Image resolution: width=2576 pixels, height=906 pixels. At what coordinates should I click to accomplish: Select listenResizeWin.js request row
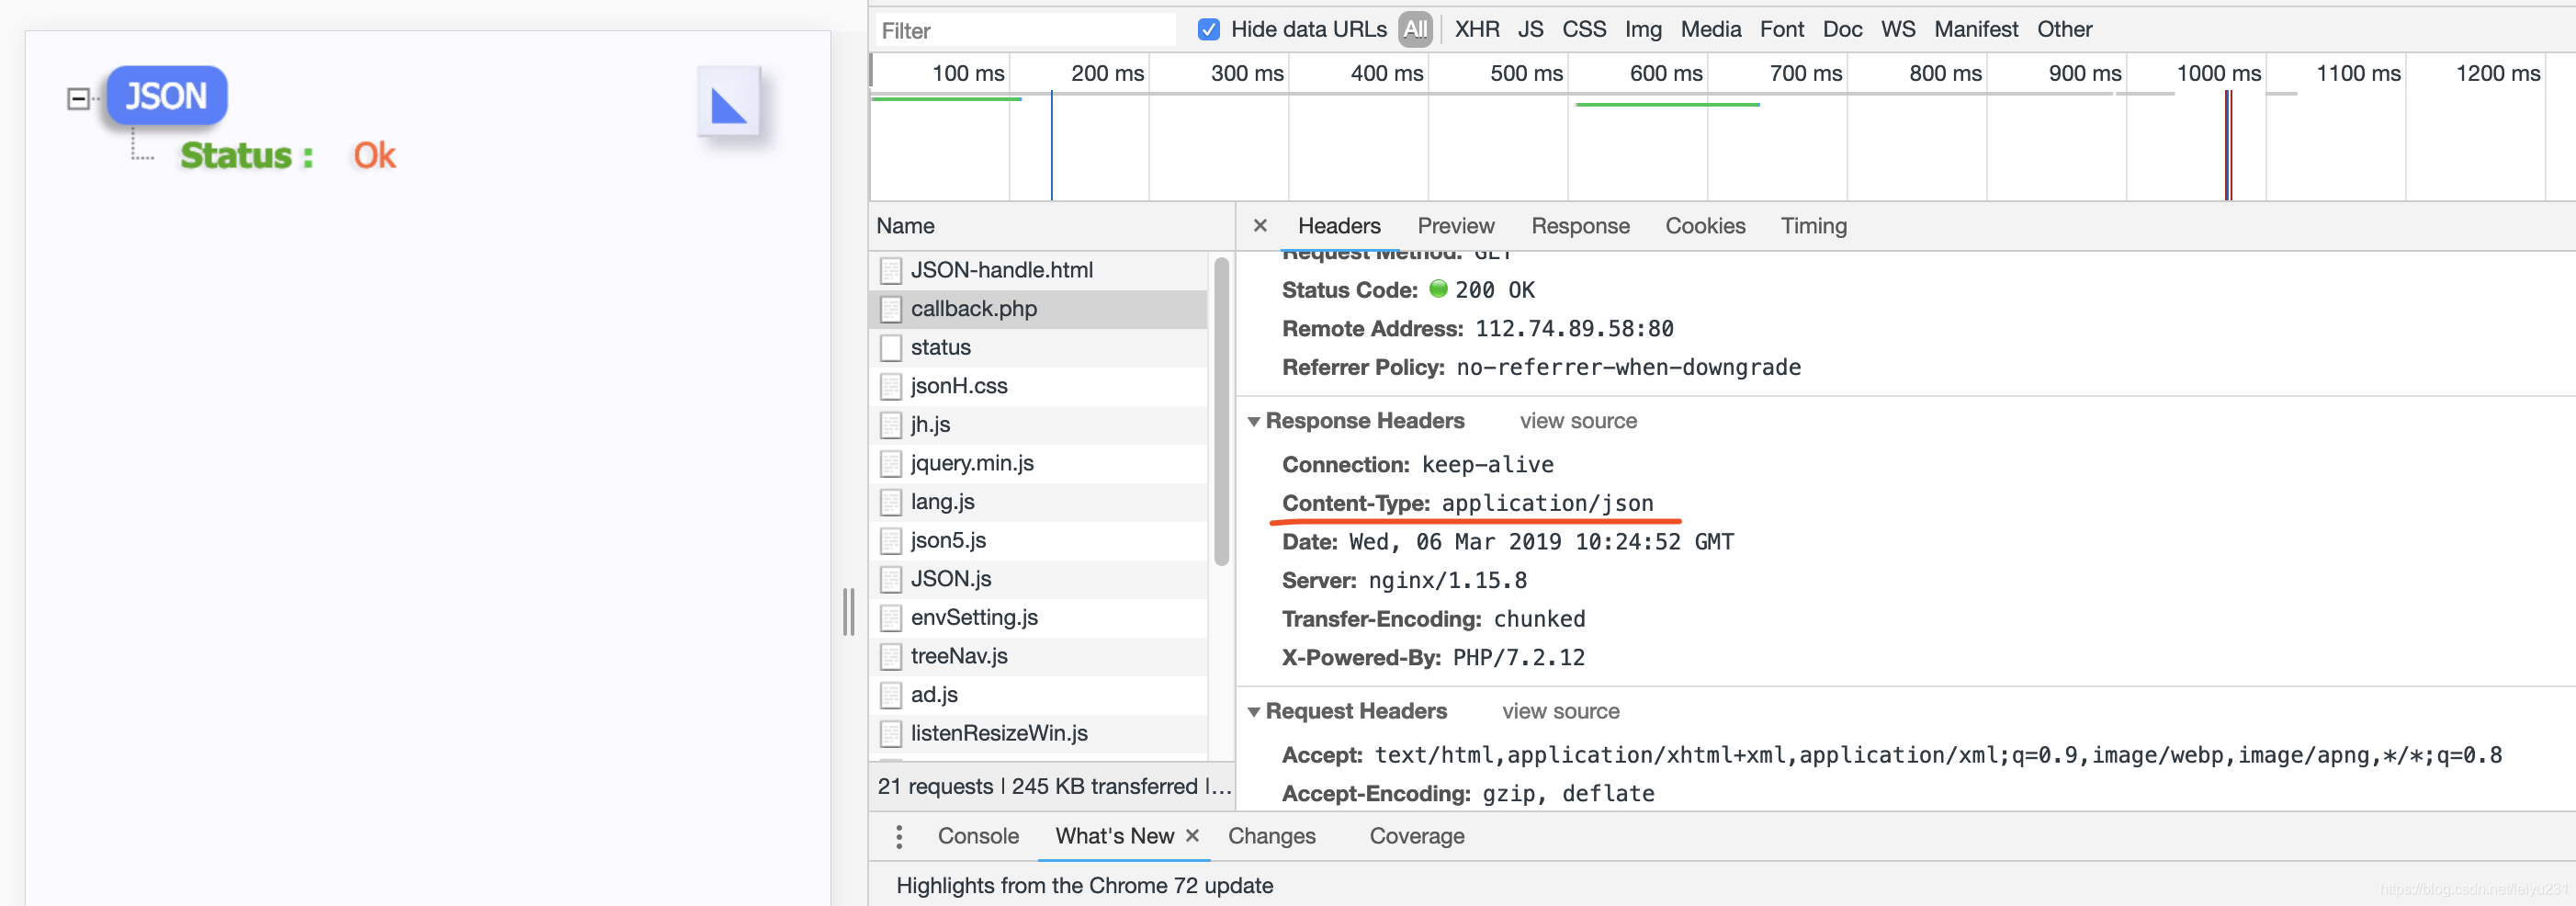tap(1038, 733)
